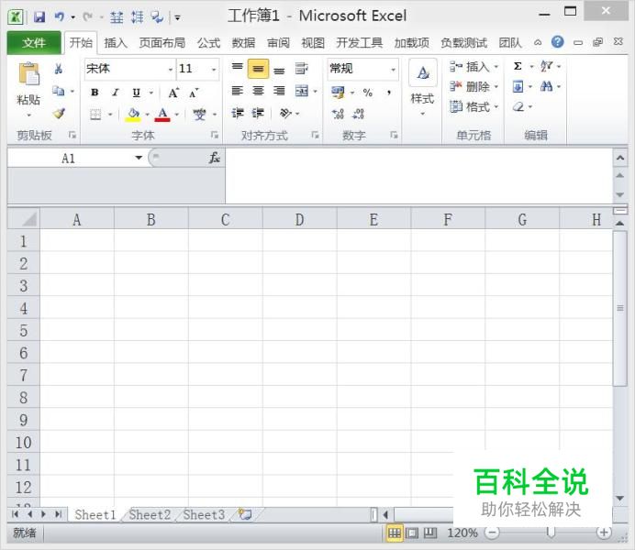Switch to the 页面布局 ribbon tab
The height and width of the screenshot is (550, 635).
[162, 42]
